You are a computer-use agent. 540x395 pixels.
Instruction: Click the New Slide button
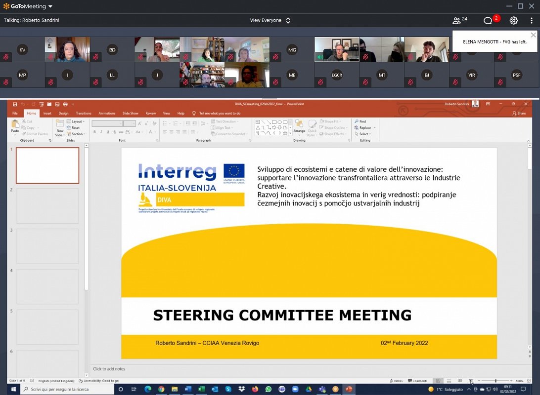(60, 128)
